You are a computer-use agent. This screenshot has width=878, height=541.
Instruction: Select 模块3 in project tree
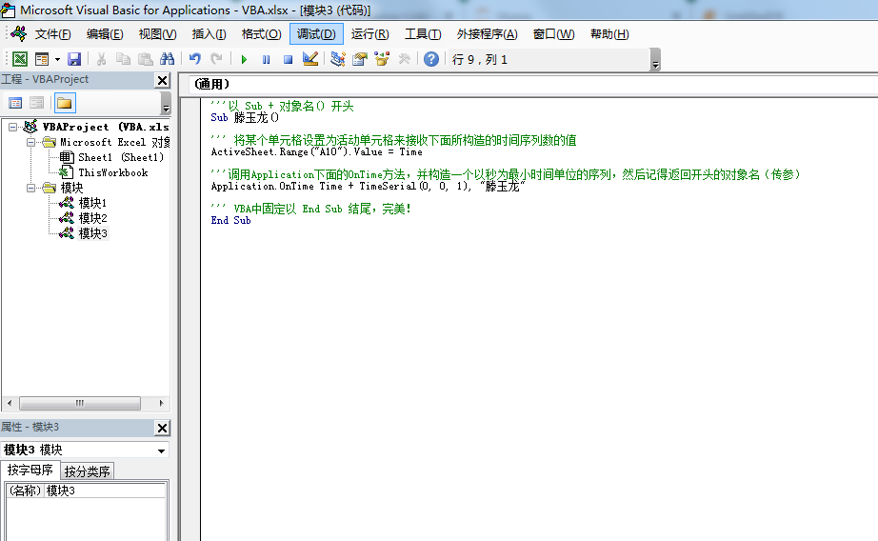pyautogui.click(x=92, y=233)
